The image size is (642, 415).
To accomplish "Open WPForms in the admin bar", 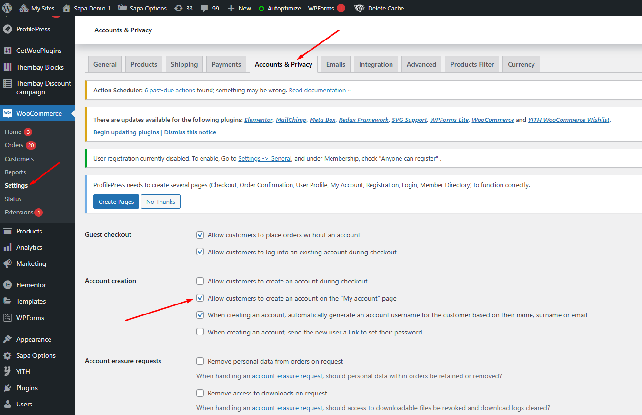I will coord(326,8).
